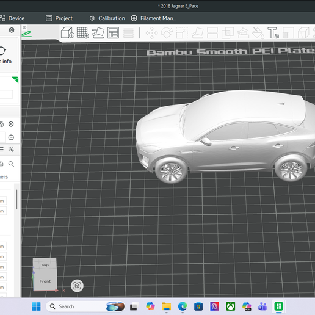
Task: Click the circular sync arrows icon
Action: pos(2,51)
